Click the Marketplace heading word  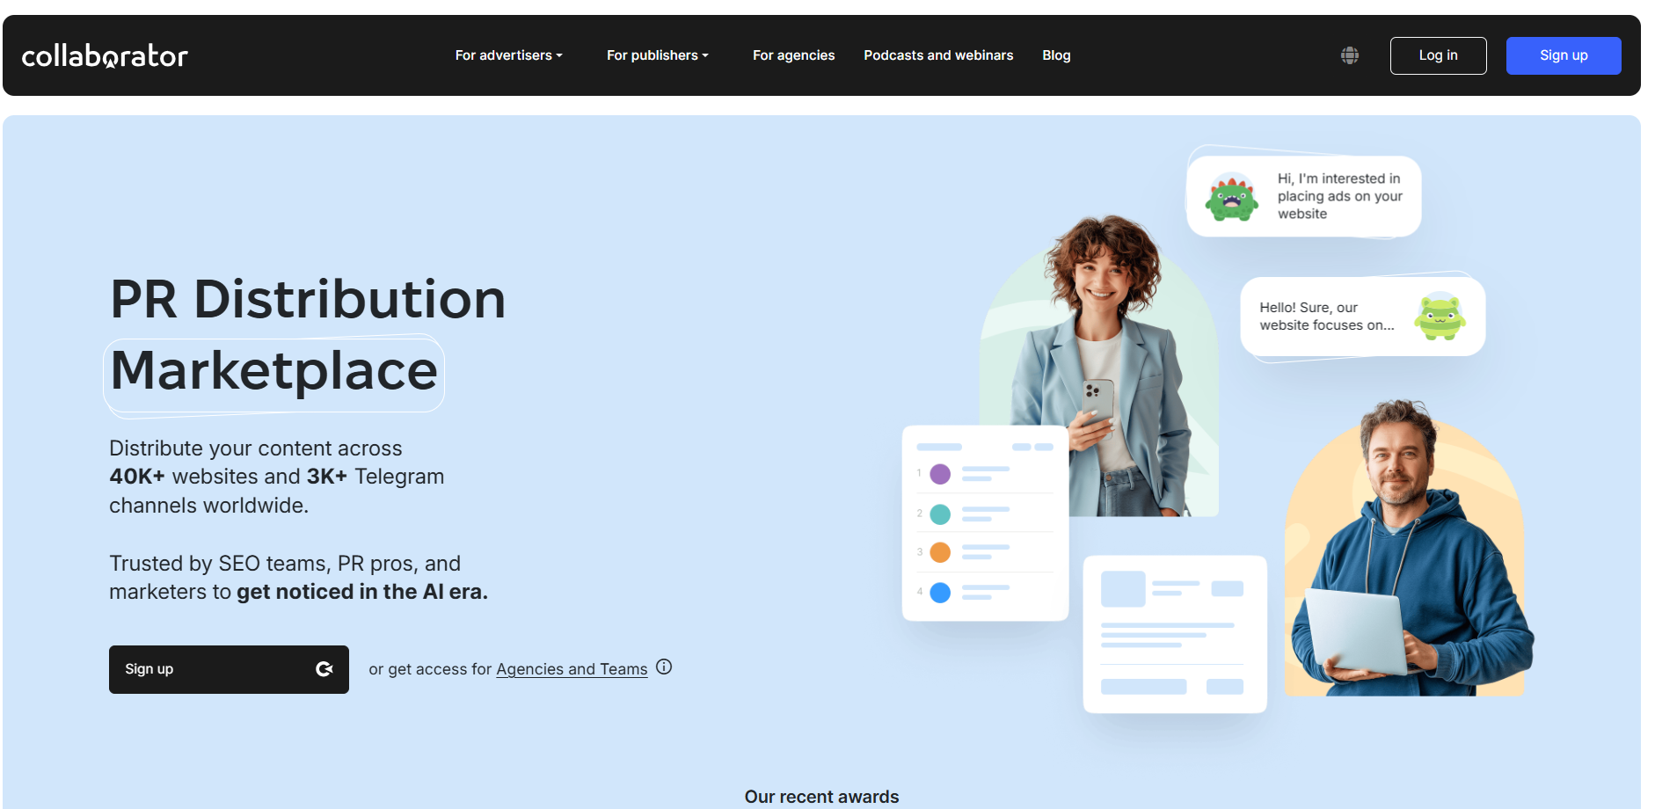pyautogui.click(x=273, y=371)
